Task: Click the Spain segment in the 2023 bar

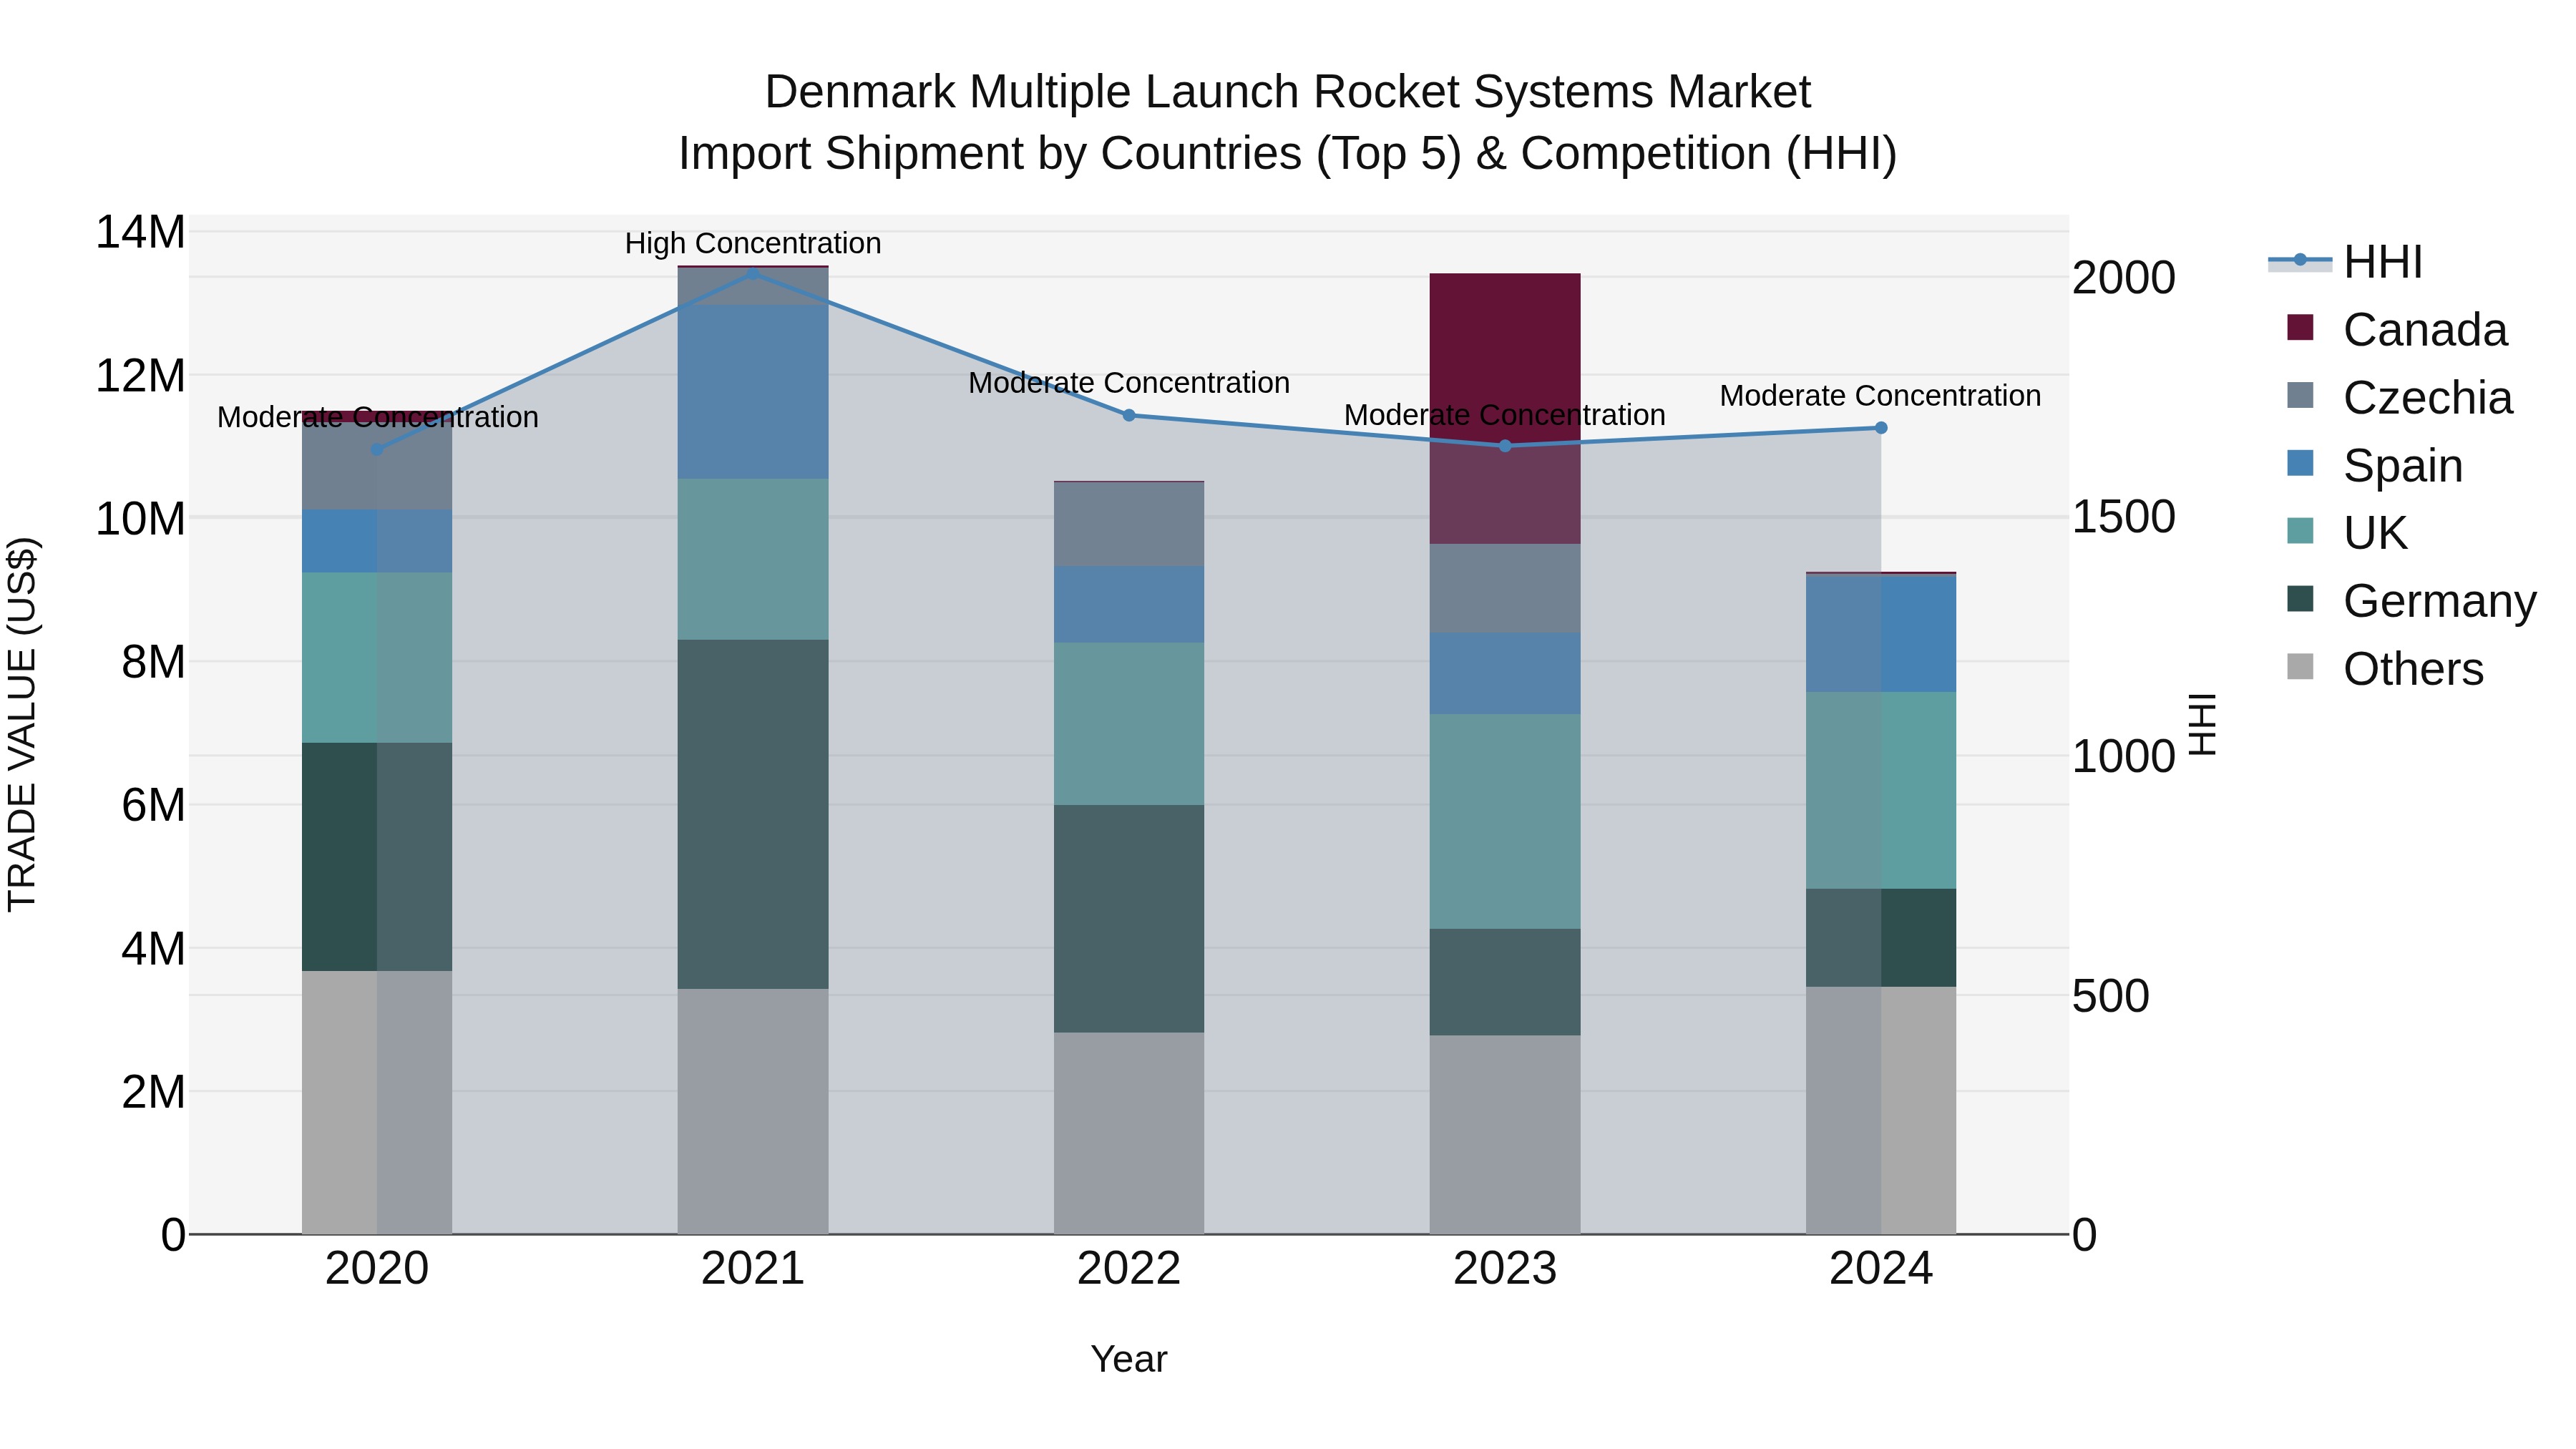Action: [x=1505, y=673]
